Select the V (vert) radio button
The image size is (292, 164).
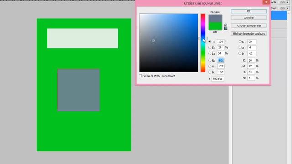click(x=210, y=66)
